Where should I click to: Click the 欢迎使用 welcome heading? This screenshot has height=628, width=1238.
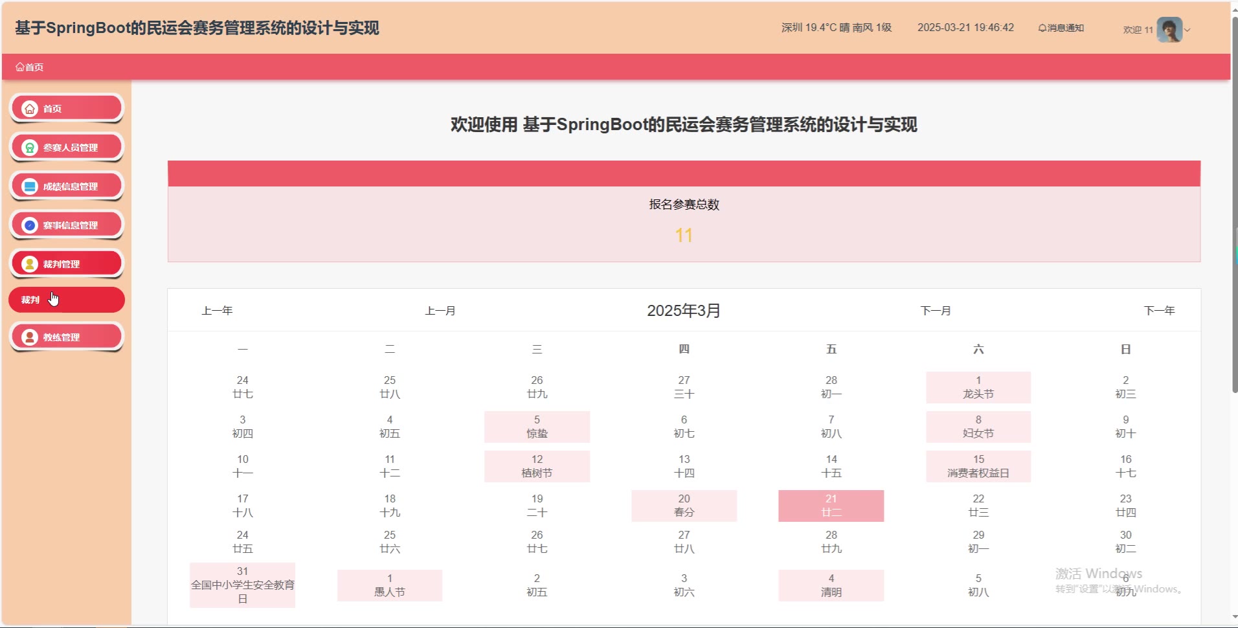coord(684,124)
